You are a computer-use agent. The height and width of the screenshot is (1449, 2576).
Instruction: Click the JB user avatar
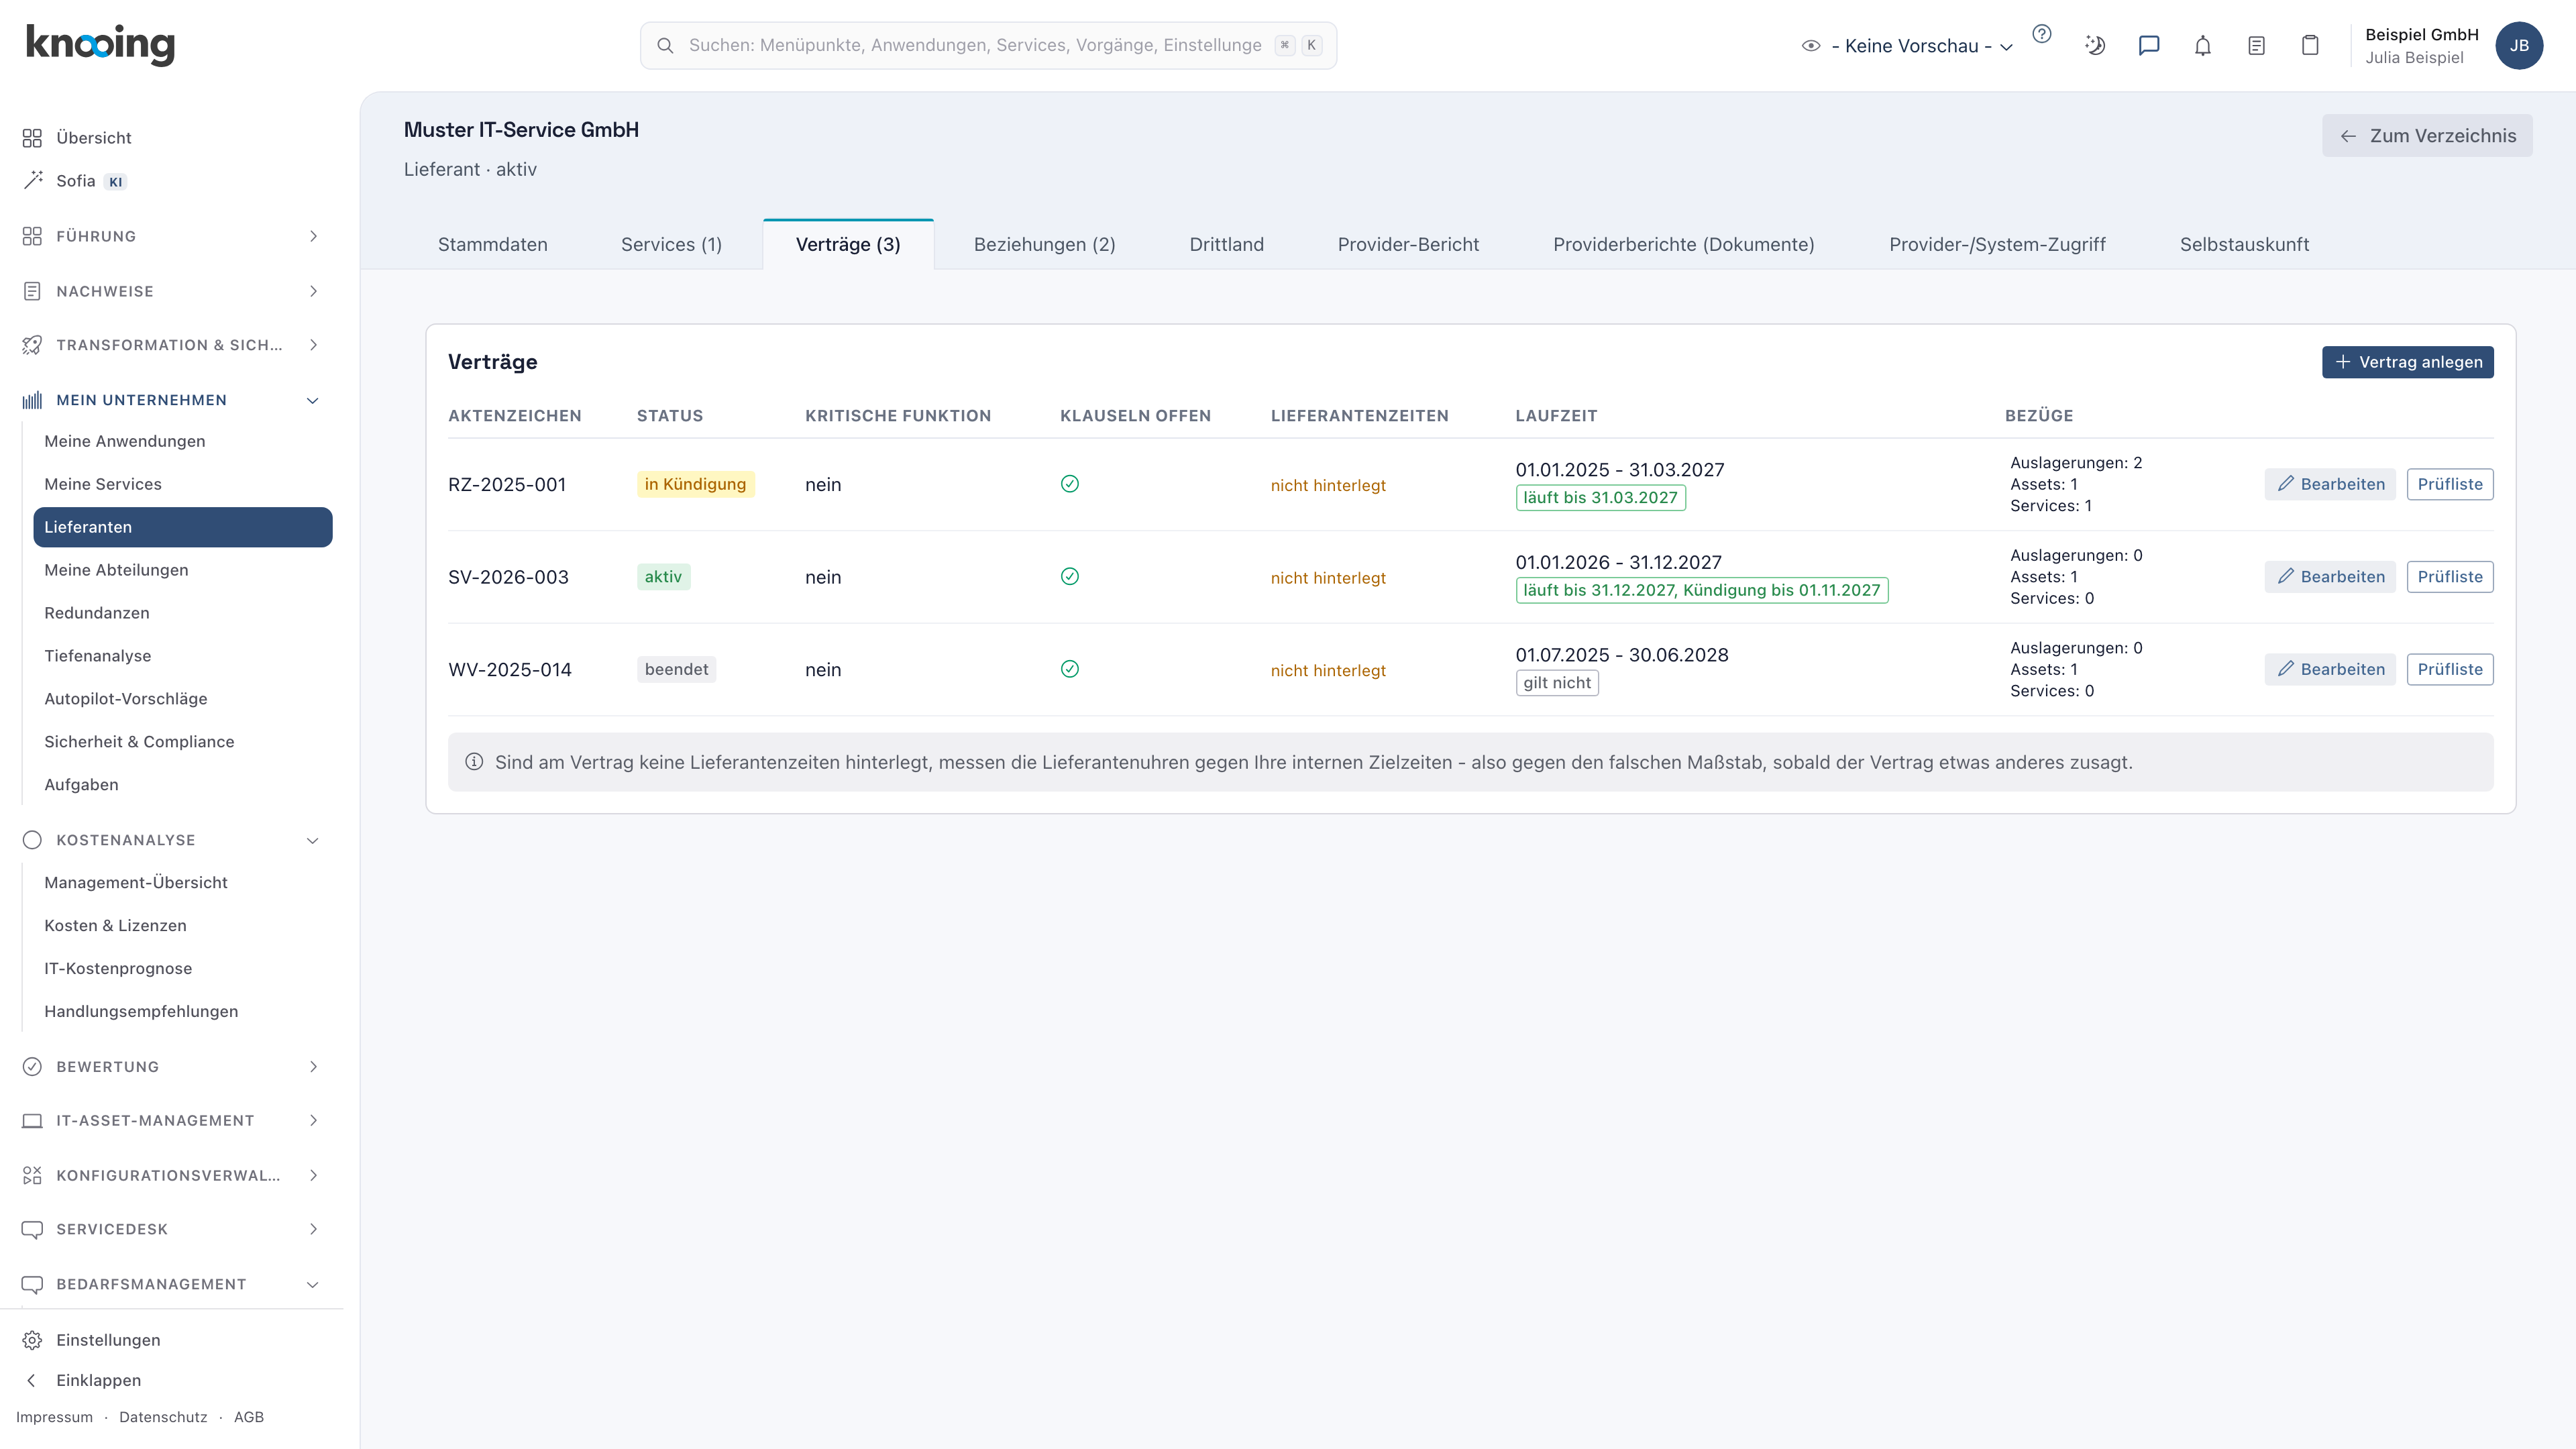[2519, 45]
